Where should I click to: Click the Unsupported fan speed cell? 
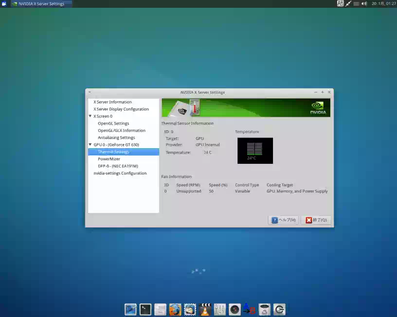click(x=189, y=191)
